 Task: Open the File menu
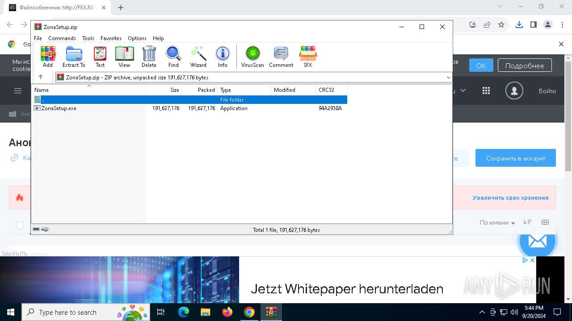tap(38, 38)
